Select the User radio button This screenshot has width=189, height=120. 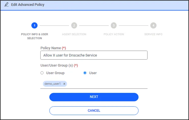85,73
